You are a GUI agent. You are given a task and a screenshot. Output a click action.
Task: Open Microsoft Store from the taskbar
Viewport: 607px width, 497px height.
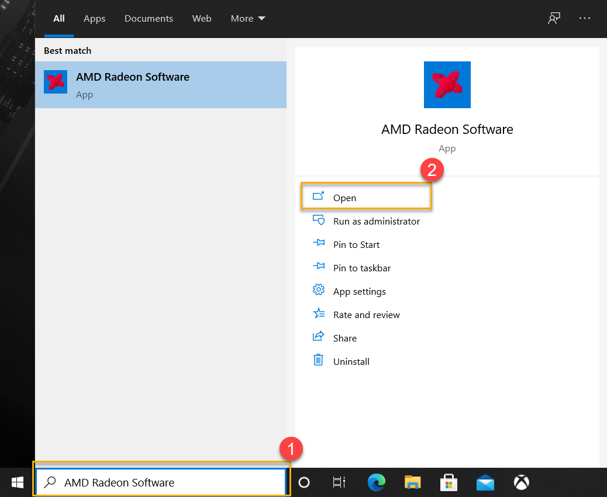click(449, 482)
